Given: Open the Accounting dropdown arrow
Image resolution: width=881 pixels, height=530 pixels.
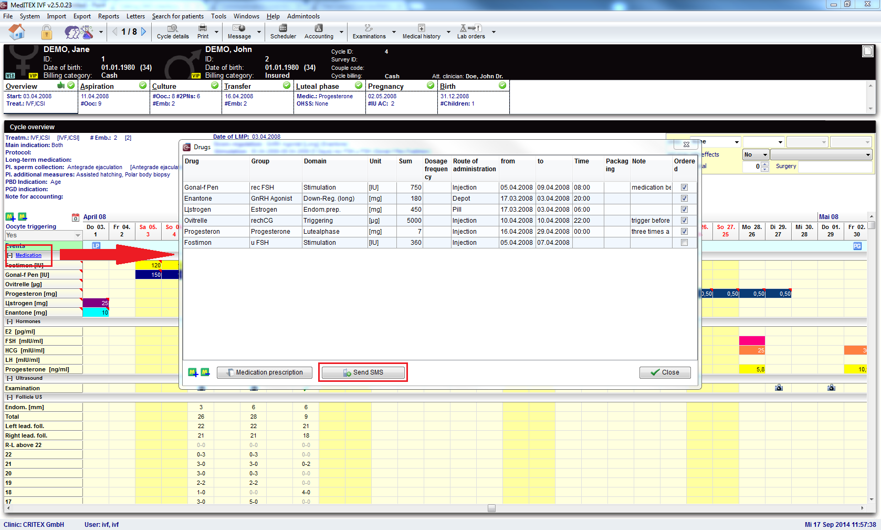Looking at the screenshot, I should pos(341,32).
